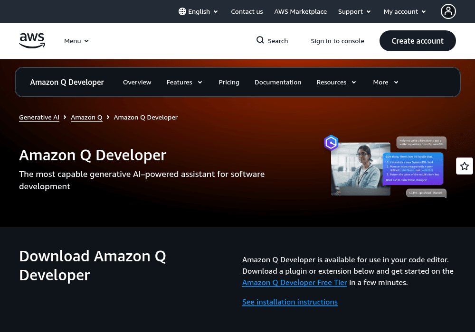Expand the More dropdown
The image size is (475, 332).
point(386,82)
